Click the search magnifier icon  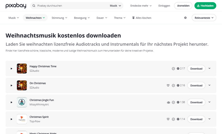pos(34,6)
